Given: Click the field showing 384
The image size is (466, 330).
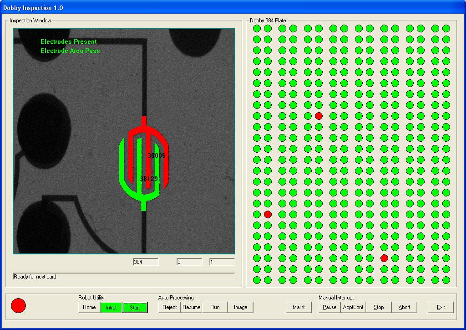Looking at the screenshot, I should (x=146, y=262).
